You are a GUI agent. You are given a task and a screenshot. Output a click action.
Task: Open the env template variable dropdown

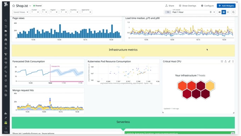pos(44,12)
